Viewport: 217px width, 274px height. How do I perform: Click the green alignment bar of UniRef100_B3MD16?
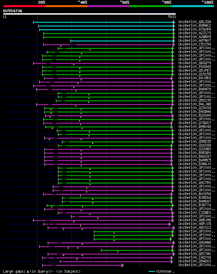(x=117, y=198)
